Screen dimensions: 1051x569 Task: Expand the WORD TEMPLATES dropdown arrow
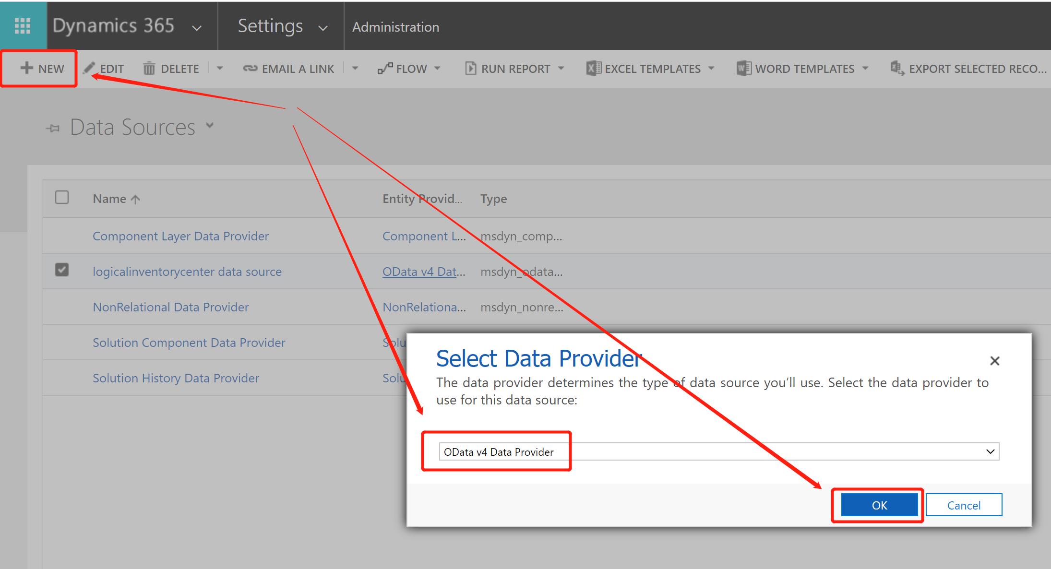[x=865, y=68]
